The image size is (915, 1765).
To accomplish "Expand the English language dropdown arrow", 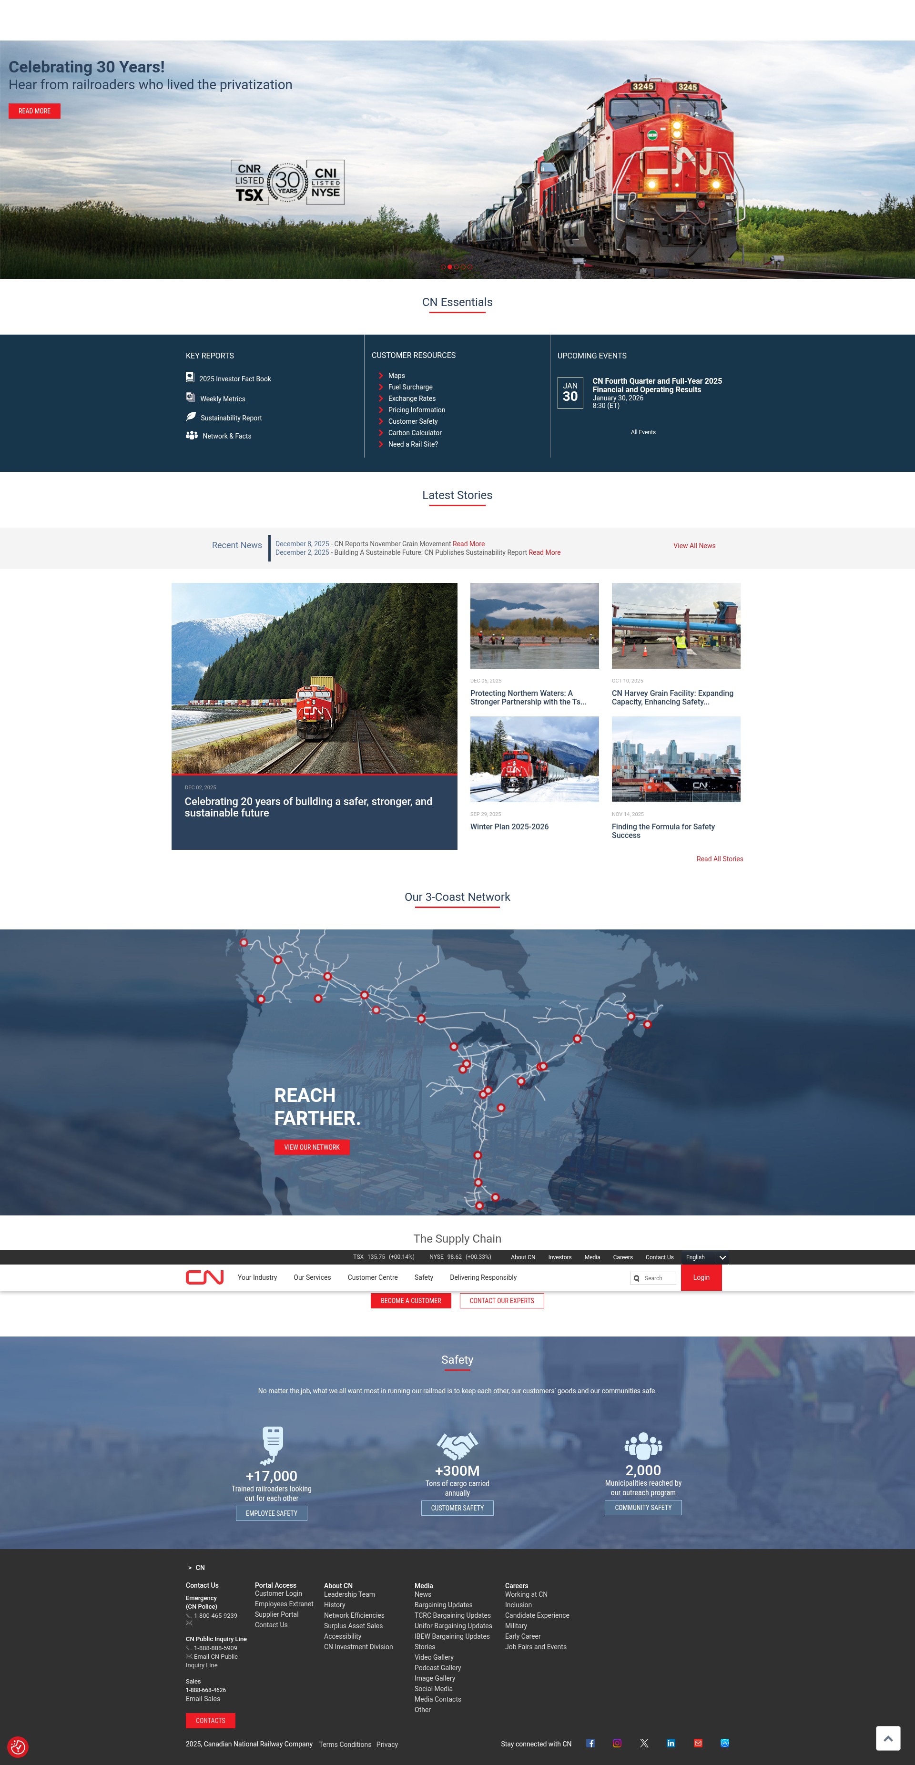I will click(x=722, y=1257).
